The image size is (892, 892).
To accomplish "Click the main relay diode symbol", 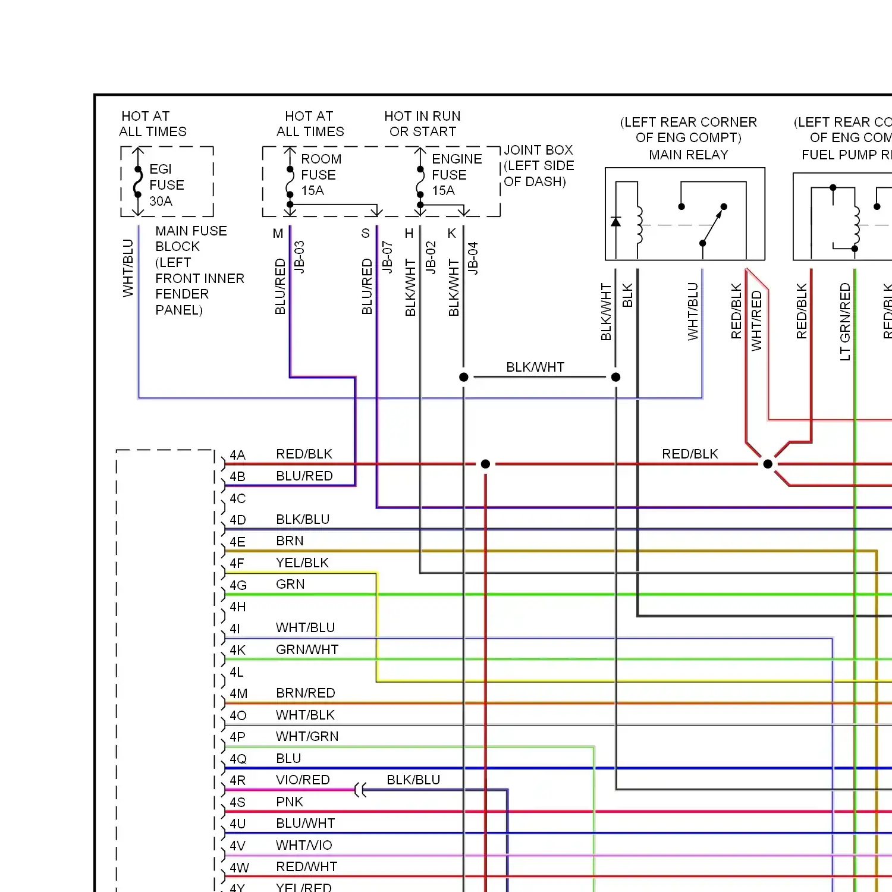I will [x=615, y=222].
